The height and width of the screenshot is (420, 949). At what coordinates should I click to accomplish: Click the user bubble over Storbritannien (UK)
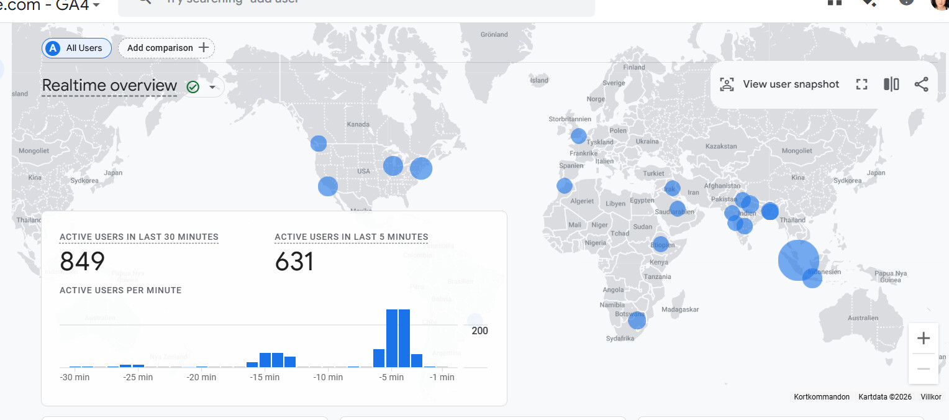[578, 136]
